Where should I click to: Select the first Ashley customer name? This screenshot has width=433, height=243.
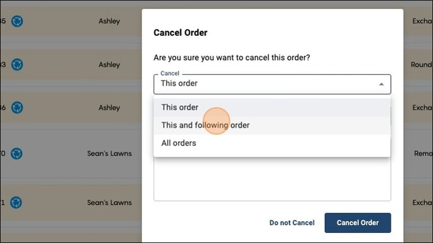pyautogui.click(x=110, y=21)
